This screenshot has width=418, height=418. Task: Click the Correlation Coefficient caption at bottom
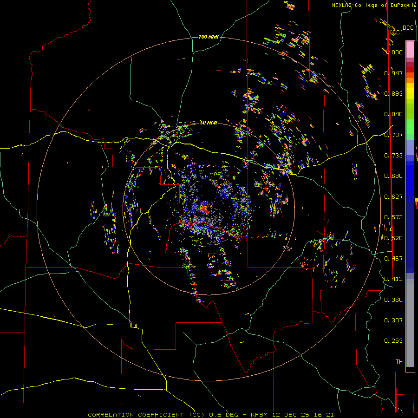coord(210,415)
